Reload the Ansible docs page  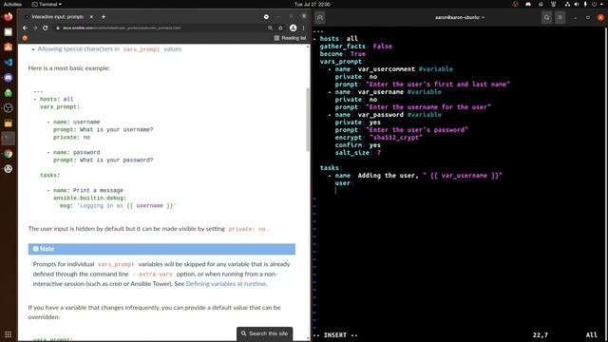point(46,28)
